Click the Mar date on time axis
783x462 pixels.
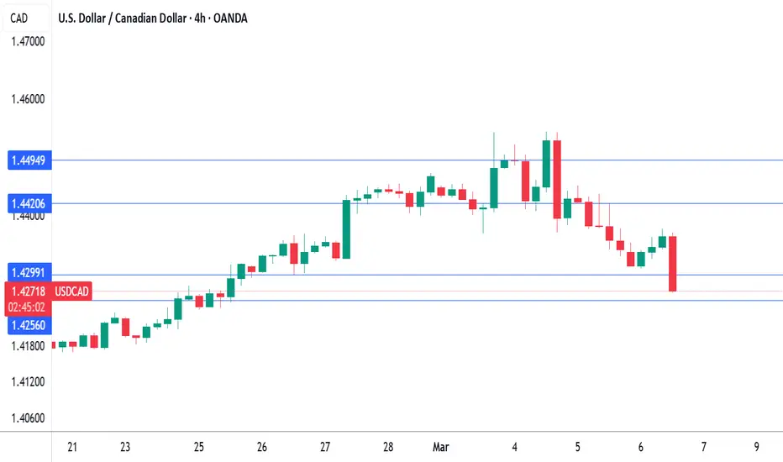point(440,447)
